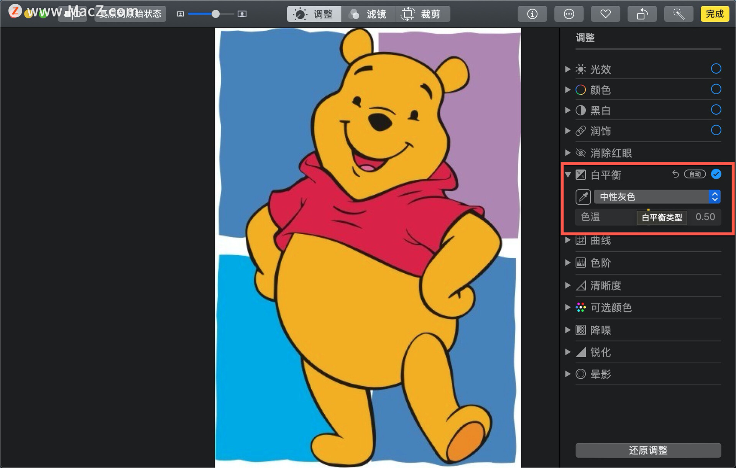Expand the 曲线 section
The width and height of the screenshot is (736, 468).
[x=568, y=240]
